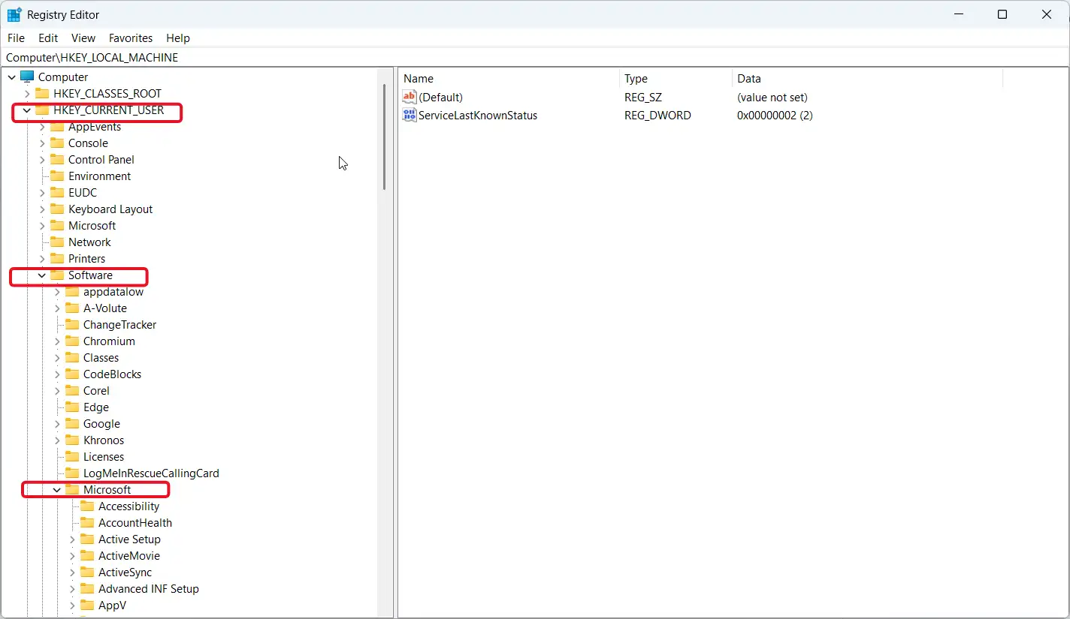
Task: Click the Corel folder icon
Action: [x=72, y=390]
